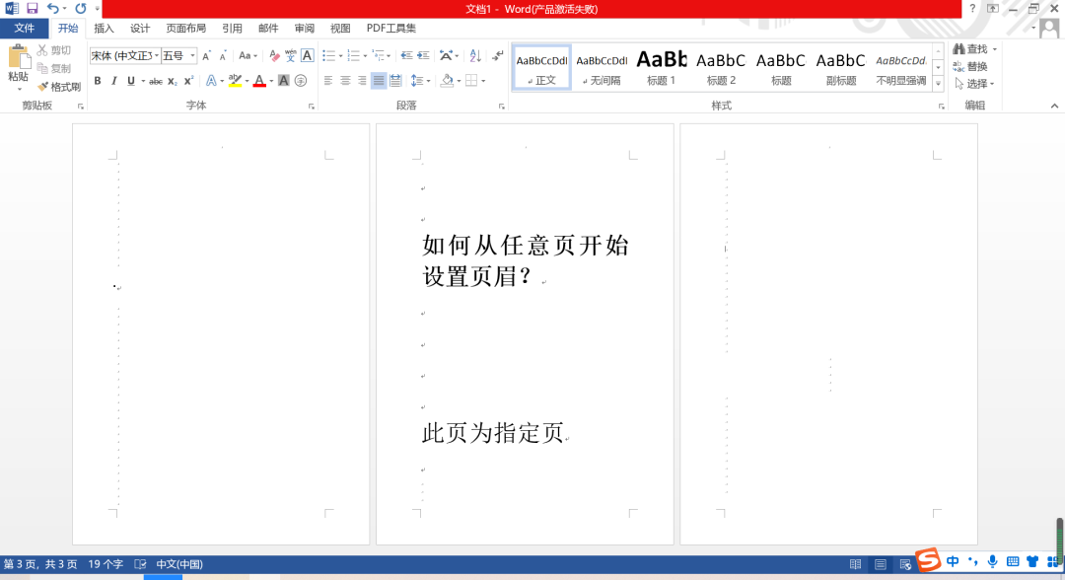Click the Save icon in quick access toolbar
1065x580 pixels.
coord(32,8)
